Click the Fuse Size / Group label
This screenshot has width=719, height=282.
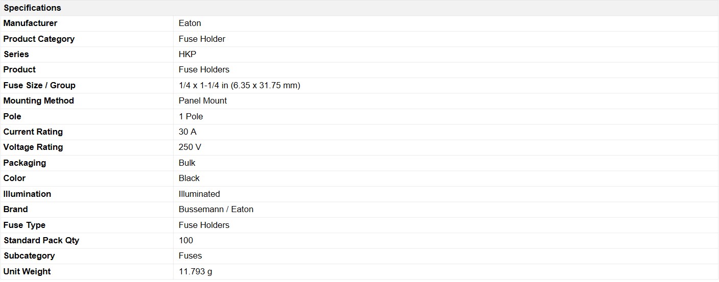[39, 85]
